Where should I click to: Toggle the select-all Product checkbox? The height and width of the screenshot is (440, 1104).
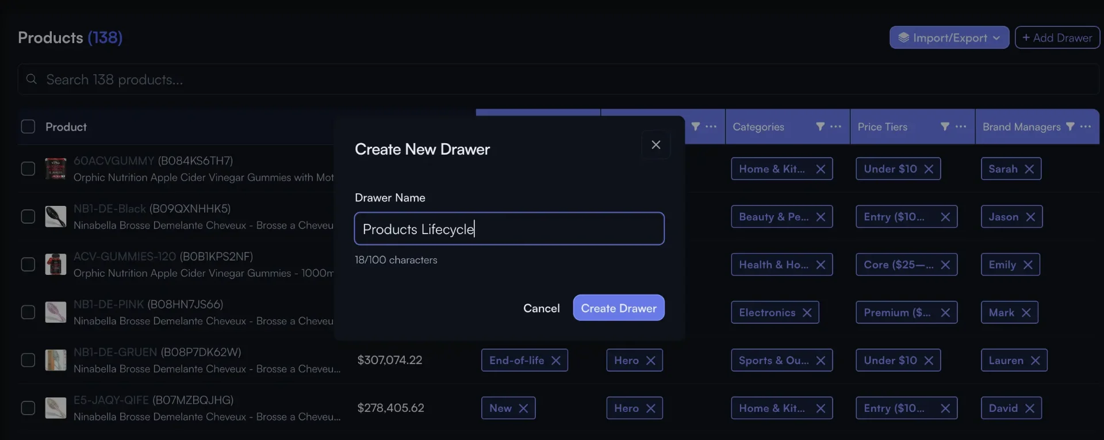(x=28, y=127)
